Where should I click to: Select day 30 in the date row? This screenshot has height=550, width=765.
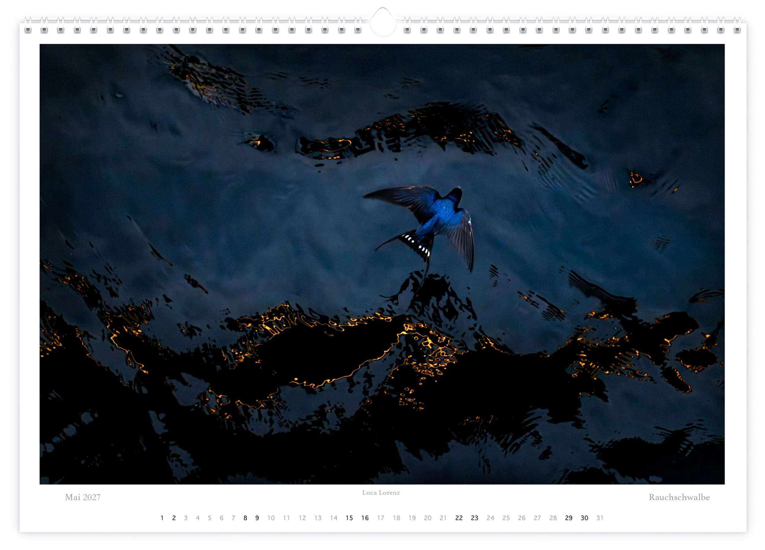tap(584, 518)
